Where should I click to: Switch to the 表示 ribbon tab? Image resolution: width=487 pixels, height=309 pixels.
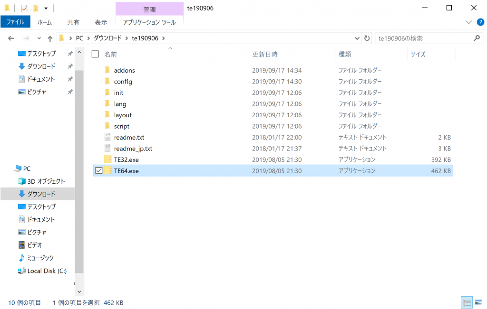coord(101,22)
